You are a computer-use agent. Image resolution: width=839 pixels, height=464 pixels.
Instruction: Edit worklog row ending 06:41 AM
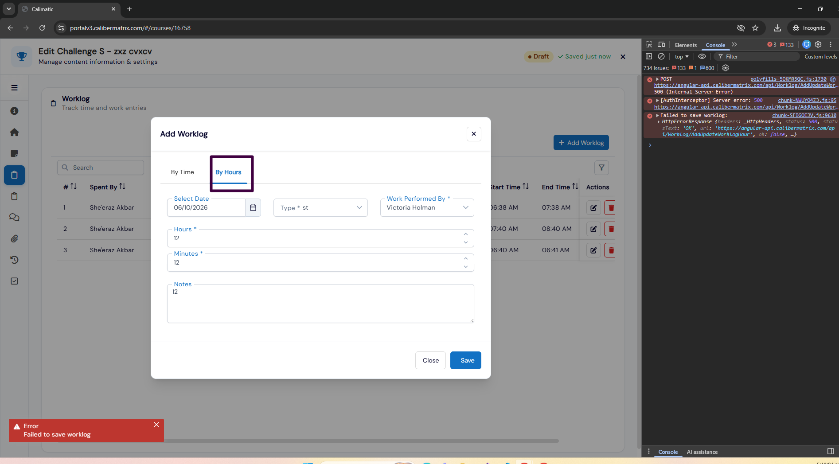coord(593,250)
